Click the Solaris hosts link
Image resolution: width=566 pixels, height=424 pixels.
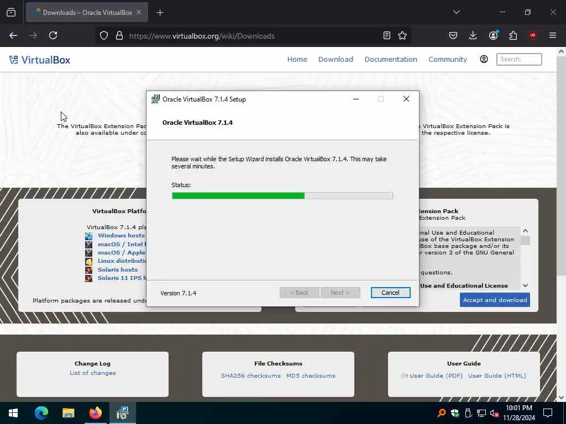tap(118, 269)
